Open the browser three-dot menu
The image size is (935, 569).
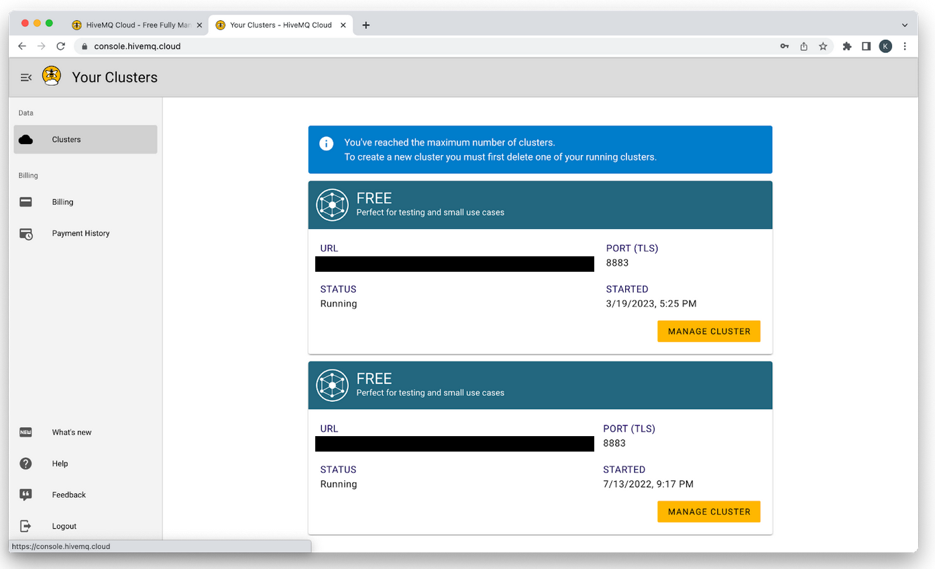tap(905, 46)
